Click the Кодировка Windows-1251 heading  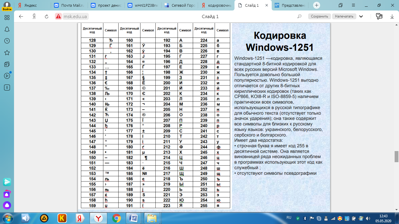(x=280, y=41)
